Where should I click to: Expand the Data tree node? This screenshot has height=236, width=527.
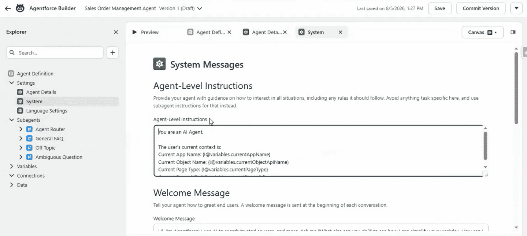coord(11,185)
